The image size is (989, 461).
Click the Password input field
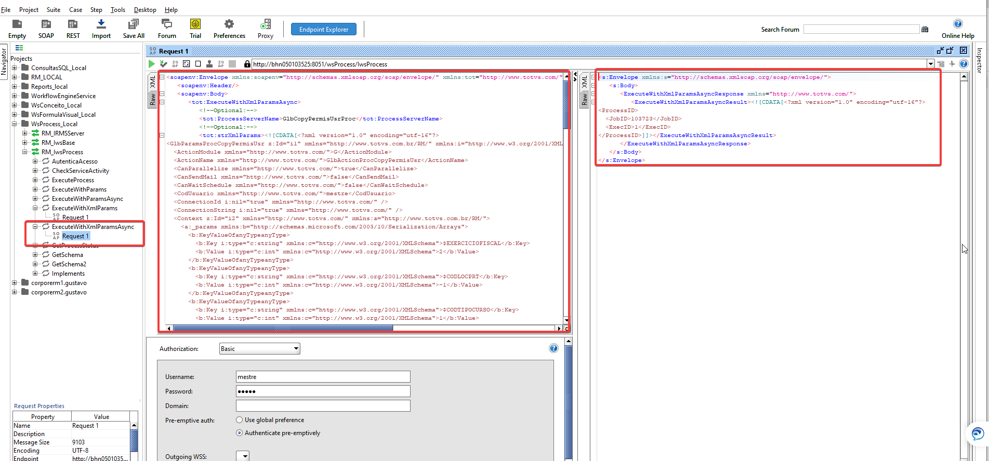pos(323,391)
